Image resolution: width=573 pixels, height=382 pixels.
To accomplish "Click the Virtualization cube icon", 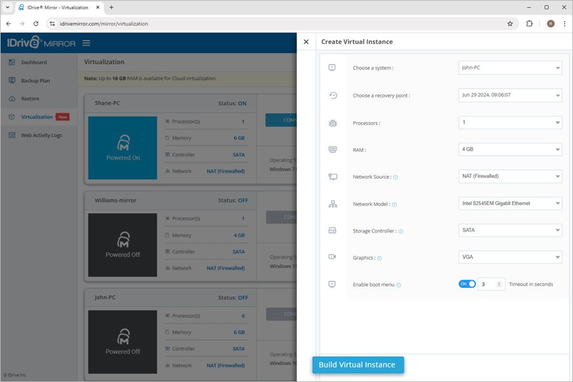I will [12, 117].
